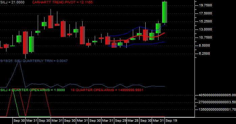Screen dimensions: 236x124
Task: Select the 10.7500 price axis value
Action: coord(205,38)
